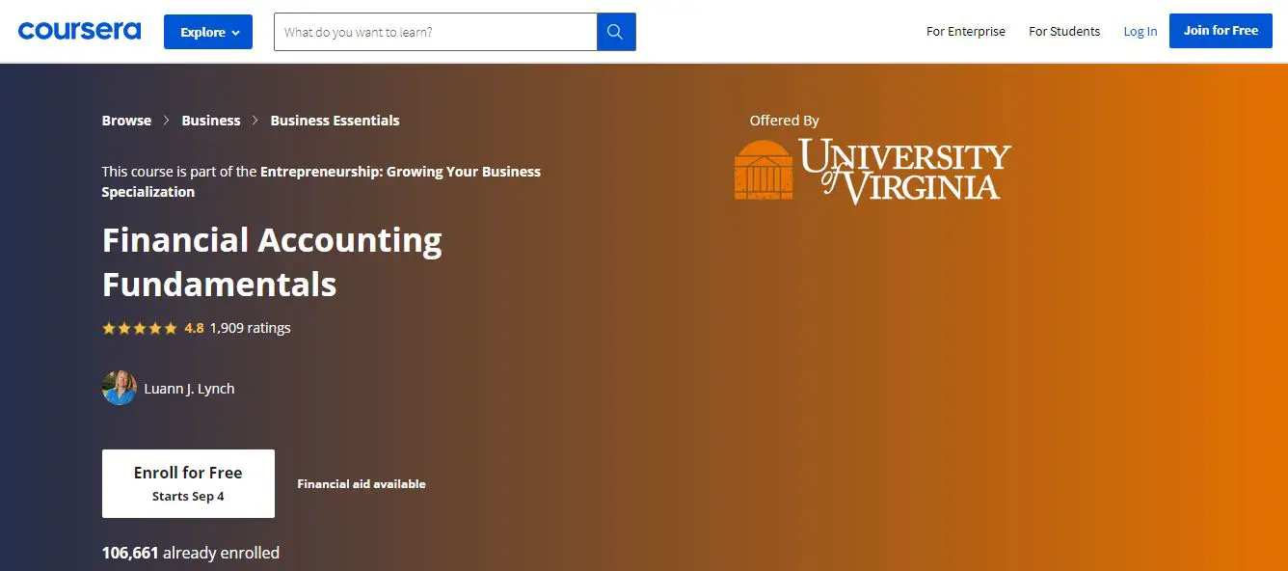1288x571 pixels.
Task: Open the Explore dropdown menu
Action: tap(208, 32)
